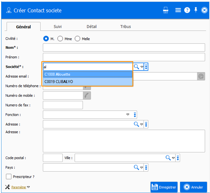Select the Mme civility radio button

pos(60,39)
